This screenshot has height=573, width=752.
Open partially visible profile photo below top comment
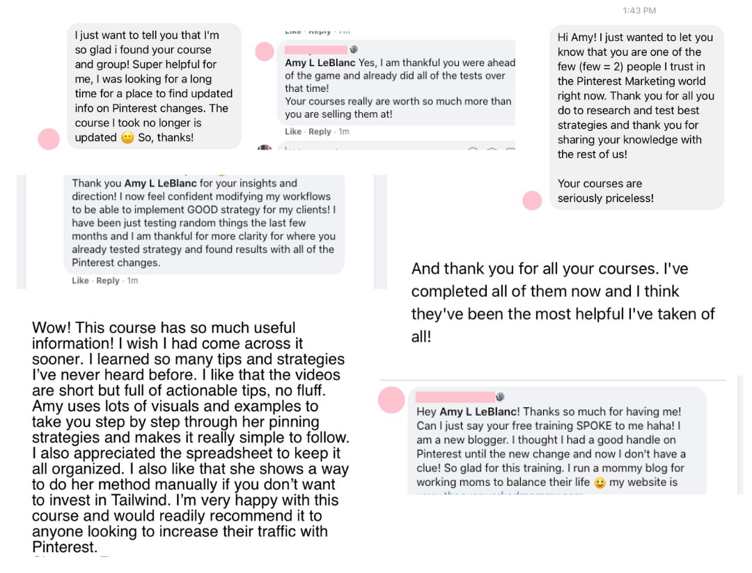point(265,147)
